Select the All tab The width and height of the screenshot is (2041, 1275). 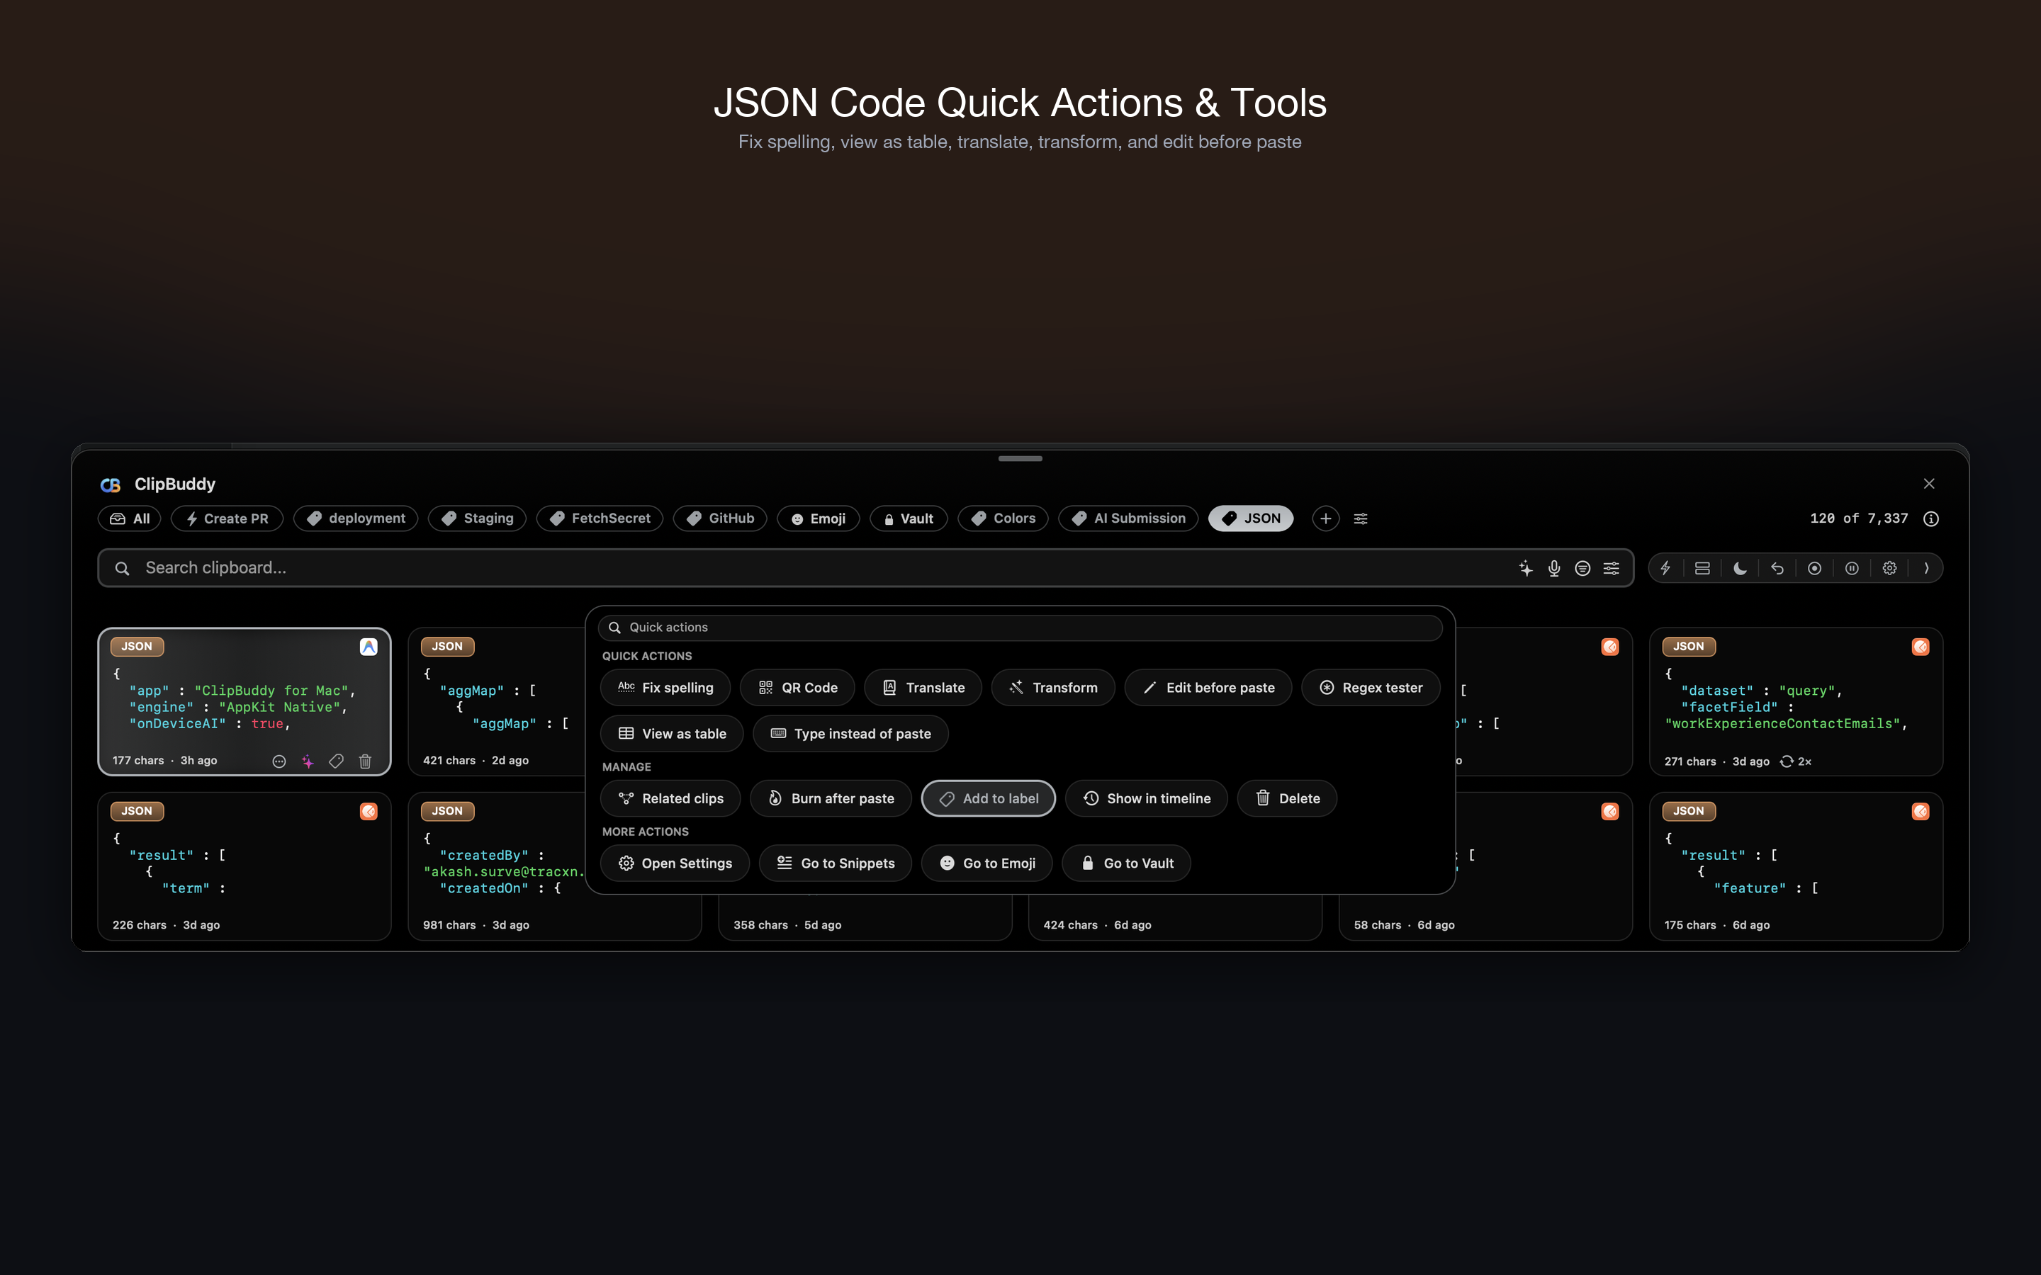pos(130,518)
